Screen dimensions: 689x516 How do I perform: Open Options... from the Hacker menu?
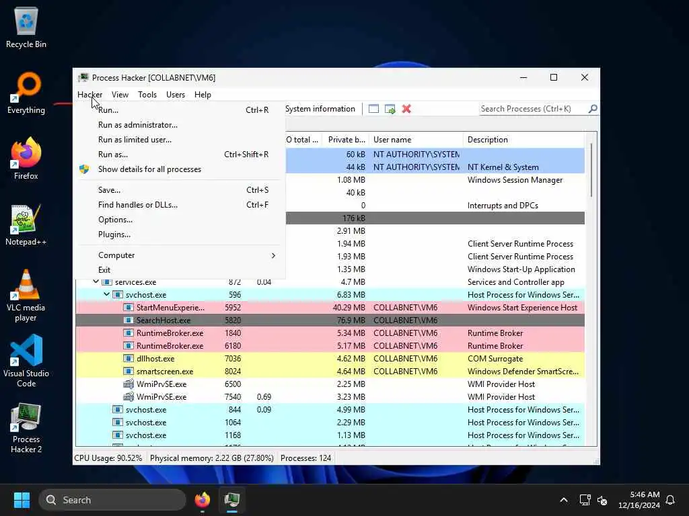180,220
